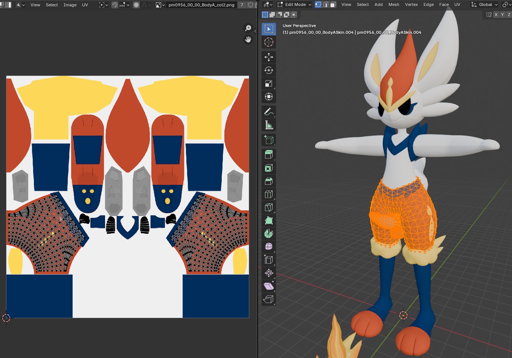Expand the UV editor side region arrow

tap(255, 31)
